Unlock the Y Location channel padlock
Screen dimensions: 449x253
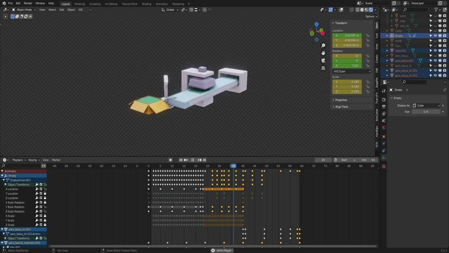(45, 193)
